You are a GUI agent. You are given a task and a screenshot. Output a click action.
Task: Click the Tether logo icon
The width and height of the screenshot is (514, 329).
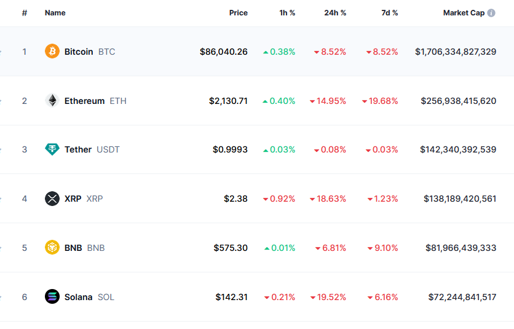(52, 149)
